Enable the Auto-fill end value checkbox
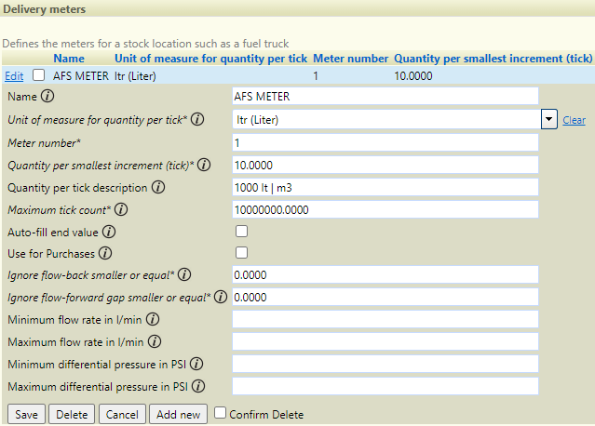 click(241, 232)
